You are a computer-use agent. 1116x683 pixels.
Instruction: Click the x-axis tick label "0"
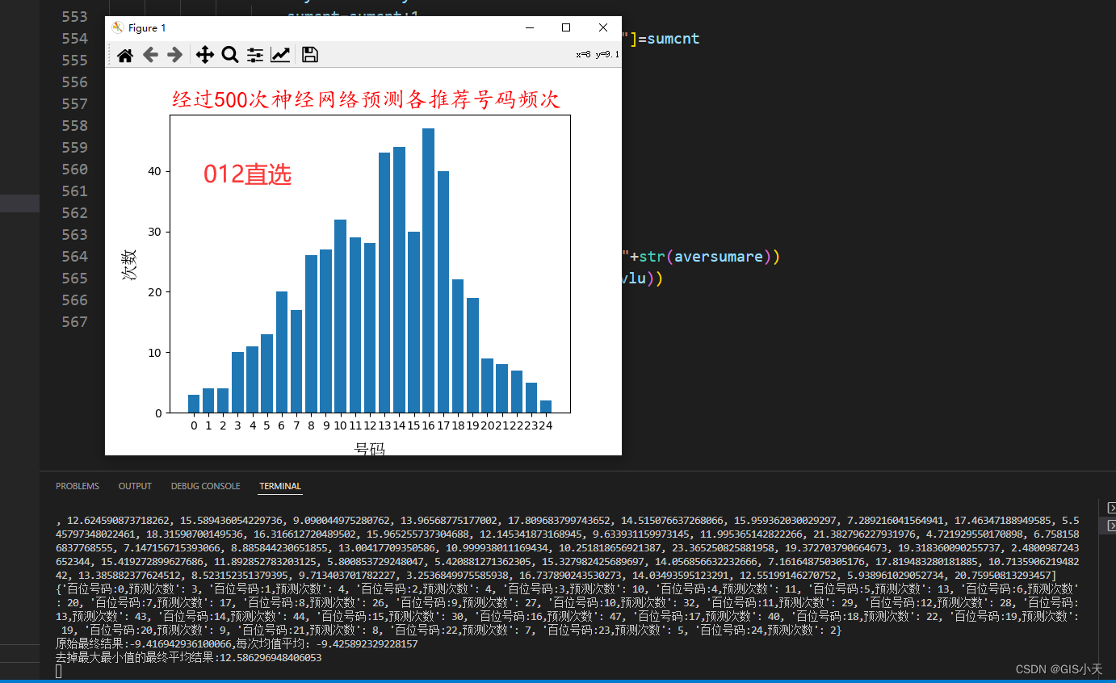(194, 425)
